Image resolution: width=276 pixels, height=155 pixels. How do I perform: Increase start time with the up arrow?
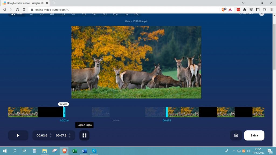click(x=50, y=134)
